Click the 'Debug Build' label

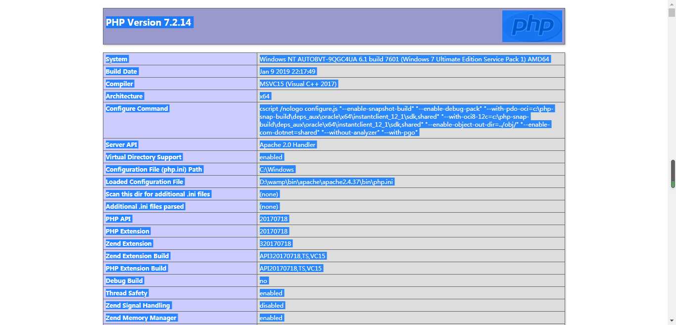coord(125,280)
